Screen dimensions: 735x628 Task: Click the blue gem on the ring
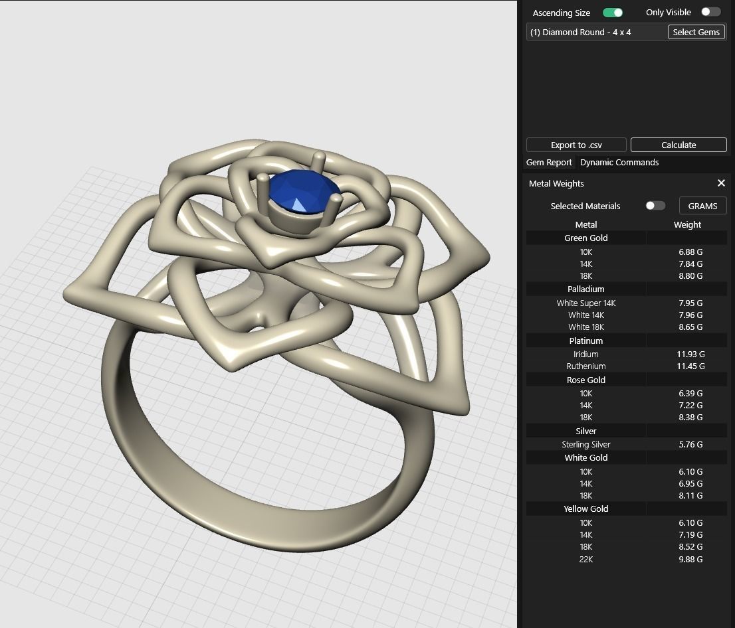(x=303, y=192)
